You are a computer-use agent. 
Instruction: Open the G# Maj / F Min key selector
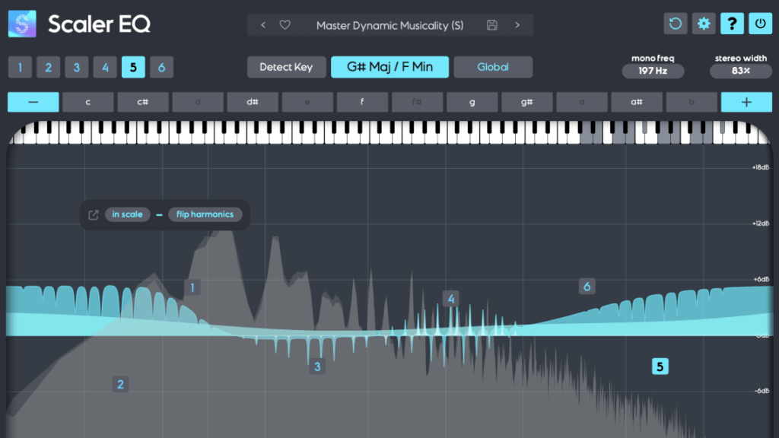390,67
